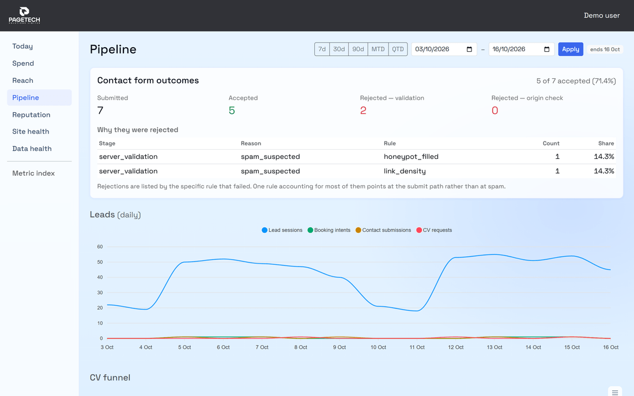Click the Rule column header
This screenshot has height=396, width=634.
pyautogui.click(x=390, y=143)
